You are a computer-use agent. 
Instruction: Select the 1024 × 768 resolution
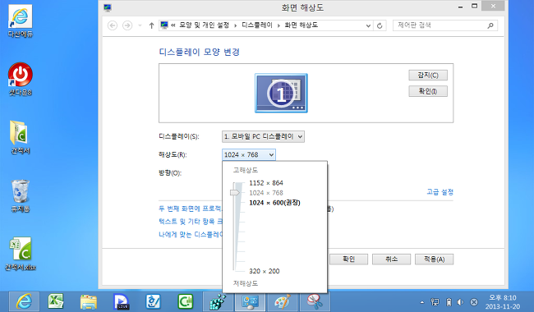coord(266,193)
